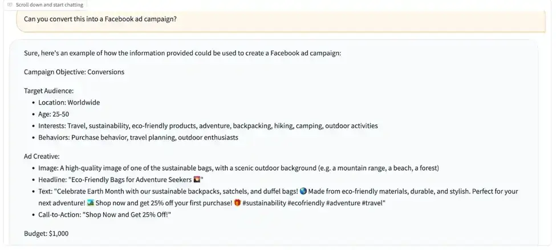This screenshot has height=250, width=556.
Task: Click the "Budget: $1,000" line
Action: coord(46,233)
